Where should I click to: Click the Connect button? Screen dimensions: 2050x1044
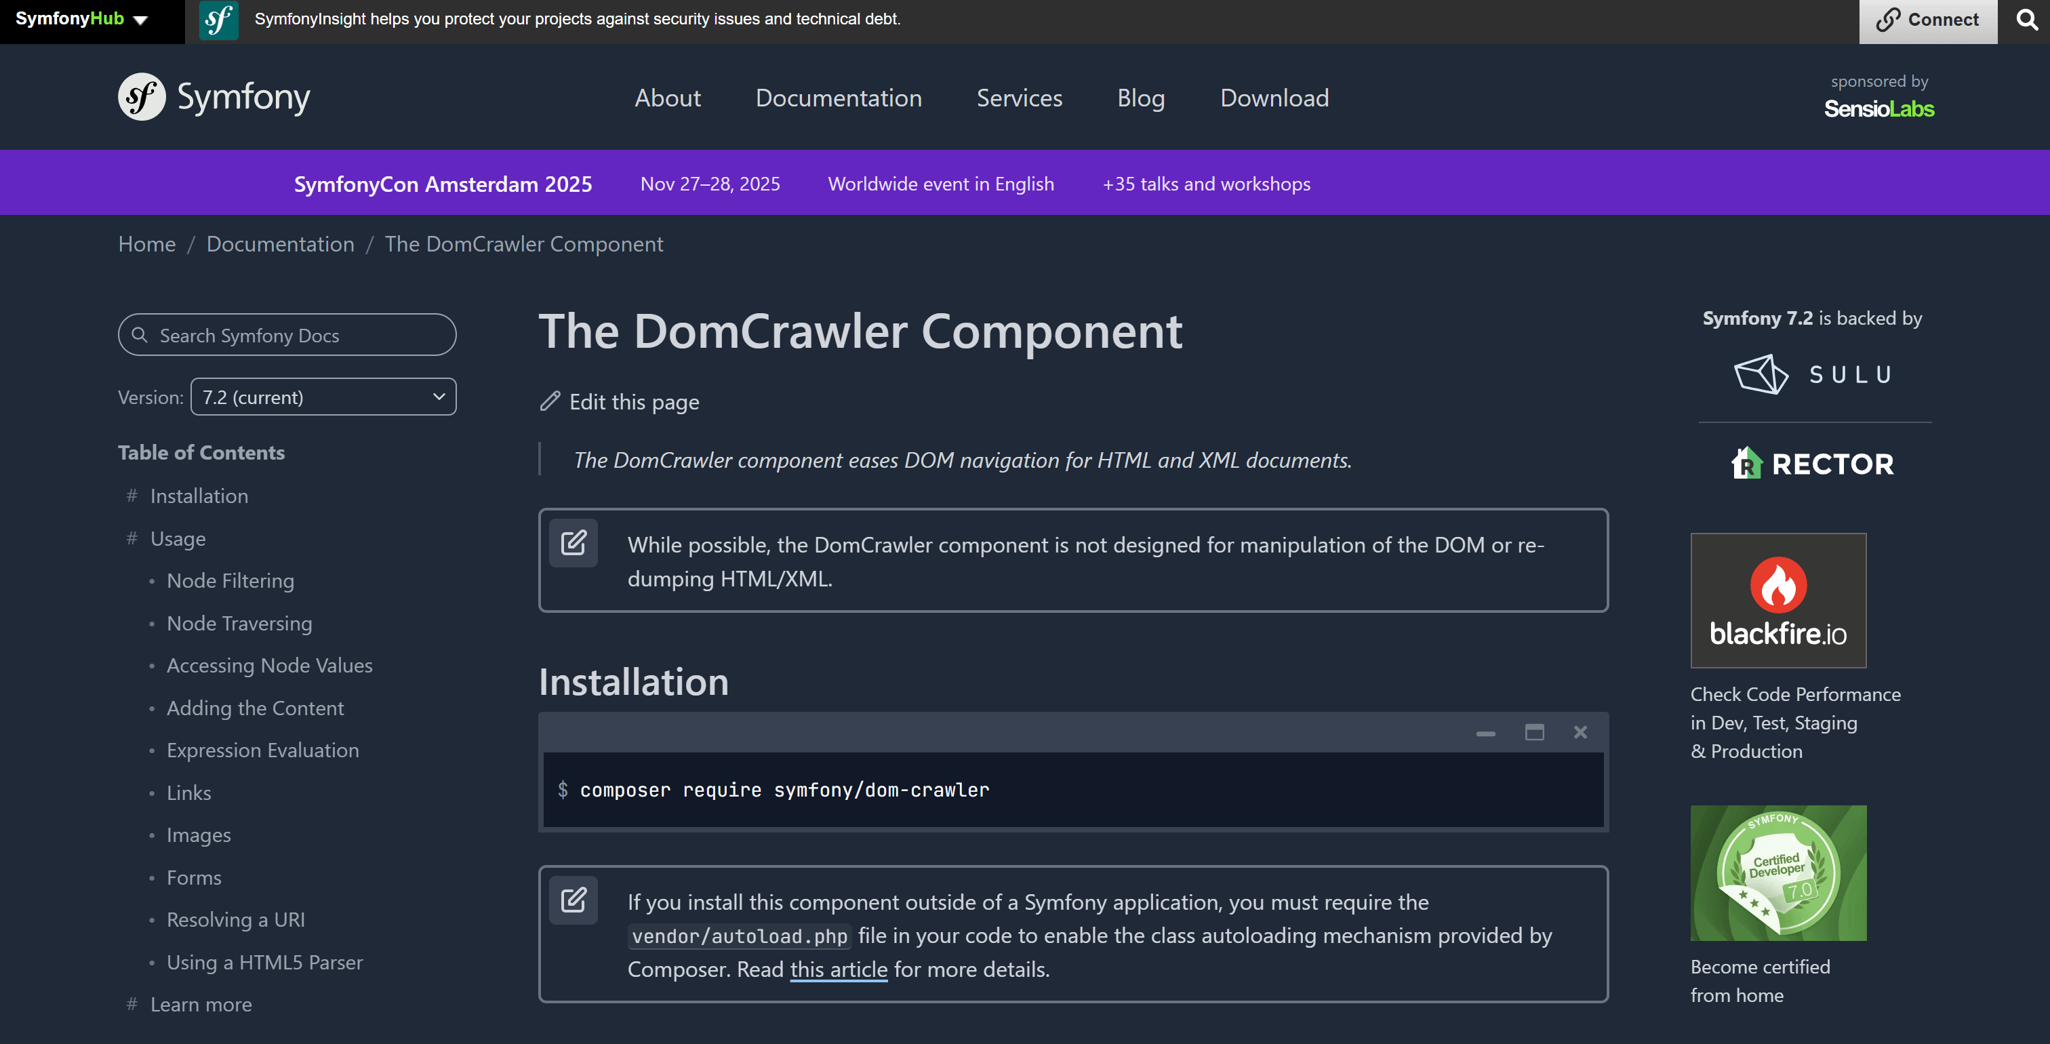[x=1927, y=20]
